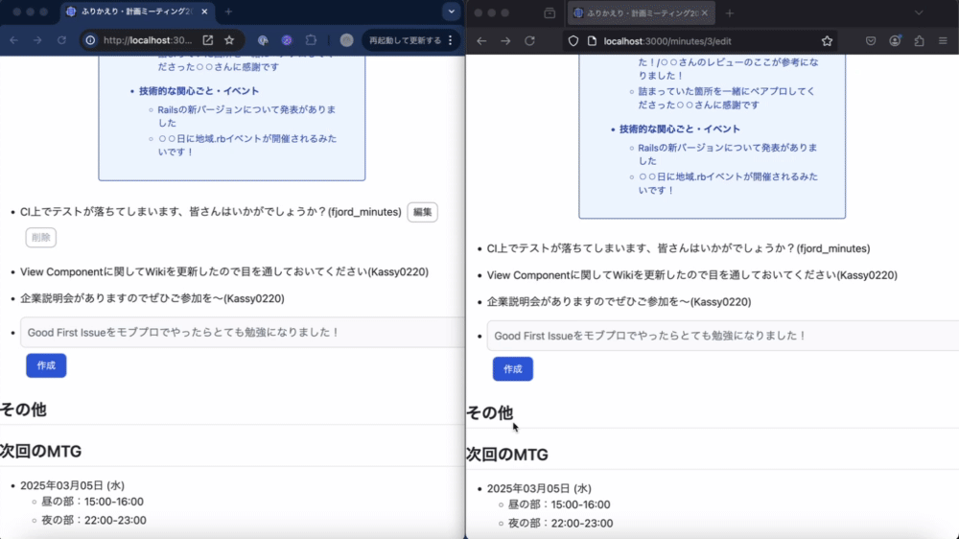The width and height of the screenshot is (959, 539).
Task: Click View Component Wiki topic in left window
Action: point(224,271)
